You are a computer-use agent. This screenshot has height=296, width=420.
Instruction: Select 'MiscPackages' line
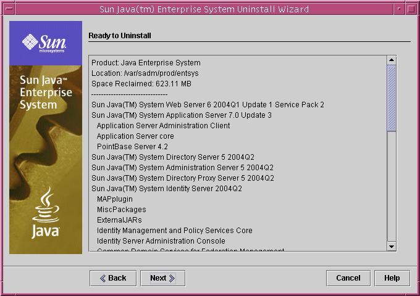pos(121,210)
